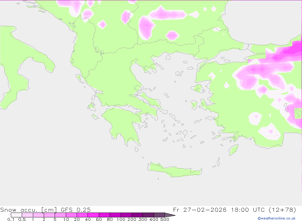Viewport: 302px width, 221px height.
Task: Click the 'Snow accu. [cm]' title text
Action: pyautogui.click(x=28, y=210)
